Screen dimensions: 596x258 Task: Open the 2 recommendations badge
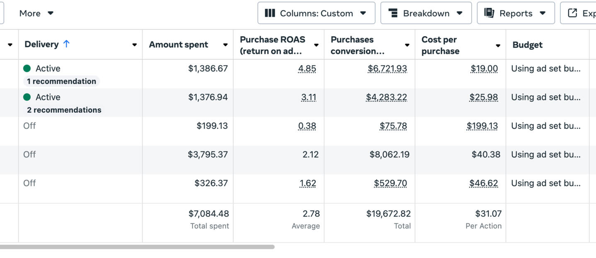64,110
